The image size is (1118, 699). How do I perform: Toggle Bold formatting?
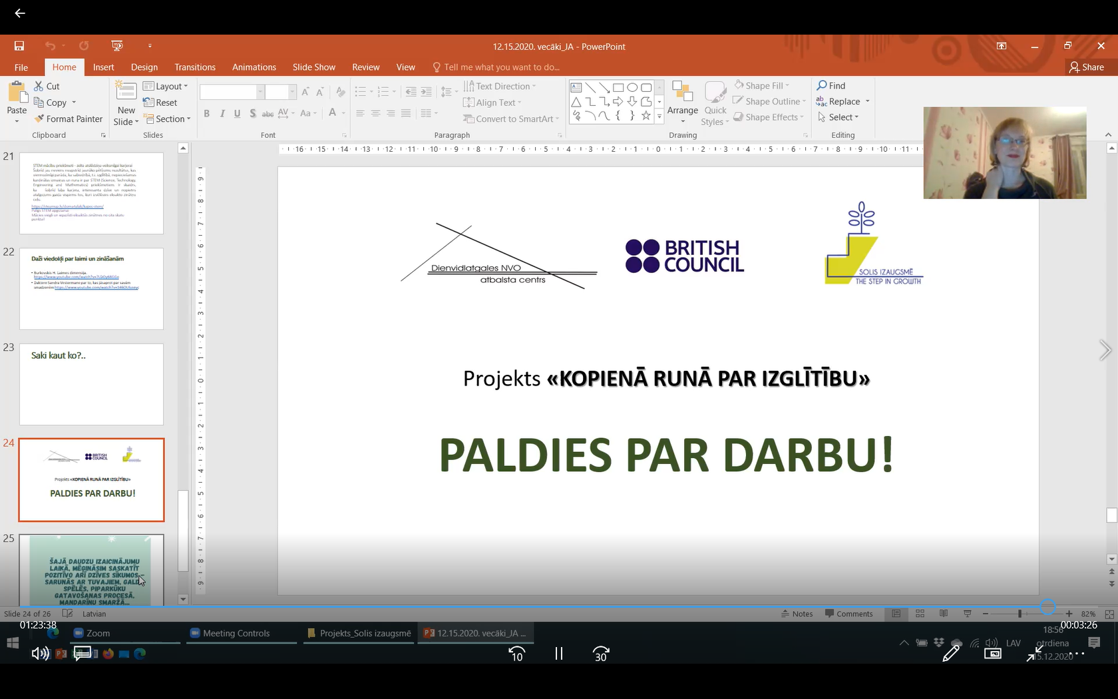tap(207, 113)
